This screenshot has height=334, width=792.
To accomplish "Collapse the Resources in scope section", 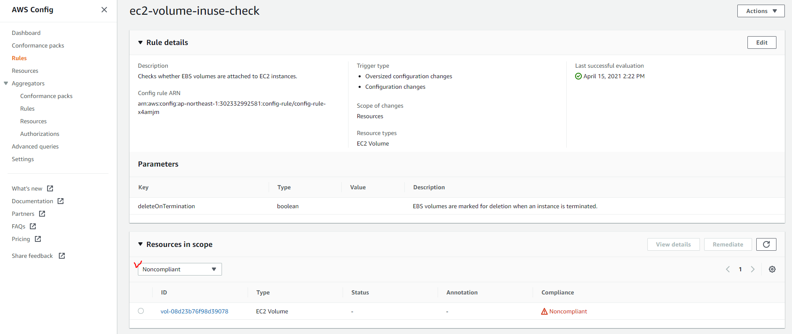I will [140, 244].
